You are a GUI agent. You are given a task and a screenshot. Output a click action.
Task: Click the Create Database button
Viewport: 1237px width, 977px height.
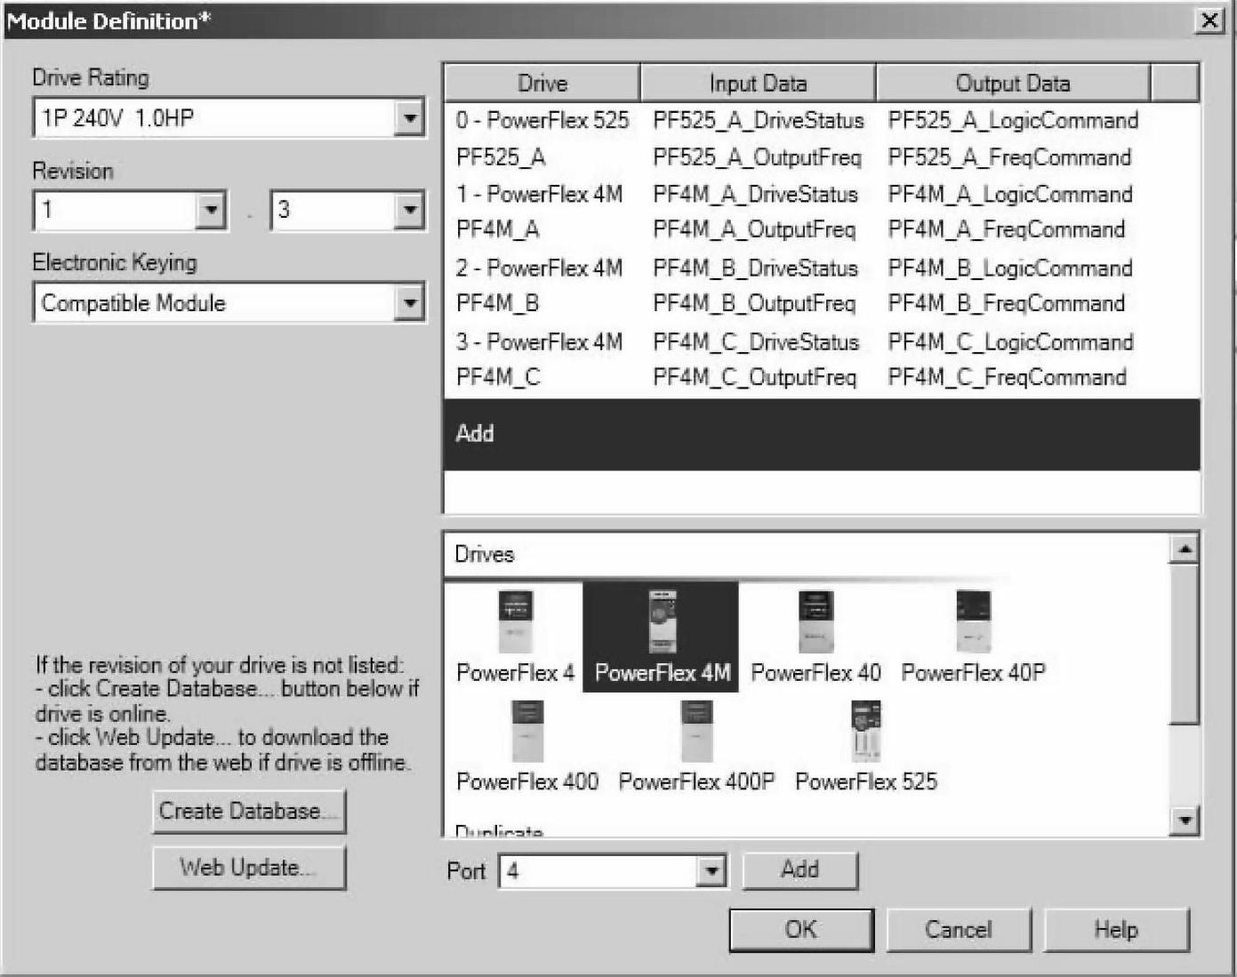pyautogui.click(x=249, y=811)
